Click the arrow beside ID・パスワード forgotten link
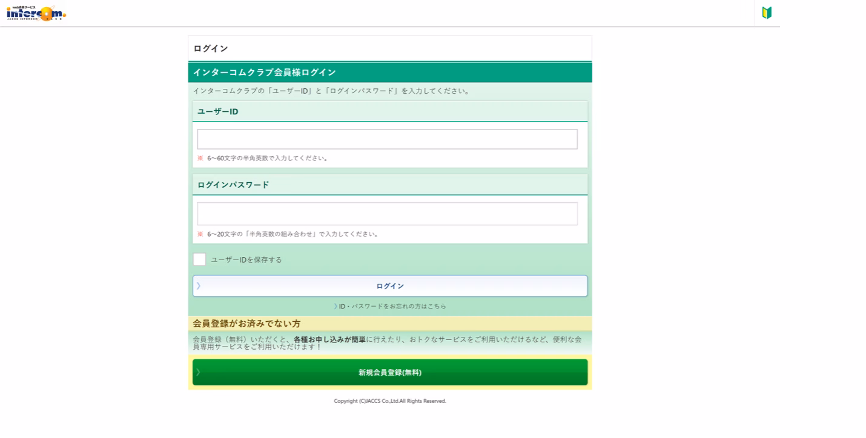Image resolution: width=866 pixels, height=438 pixels. pyautogui.click(x=335, y=306)
